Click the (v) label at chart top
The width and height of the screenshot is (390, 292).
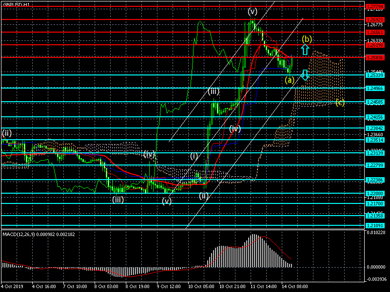pyautogui.click(x=252, y=11)
